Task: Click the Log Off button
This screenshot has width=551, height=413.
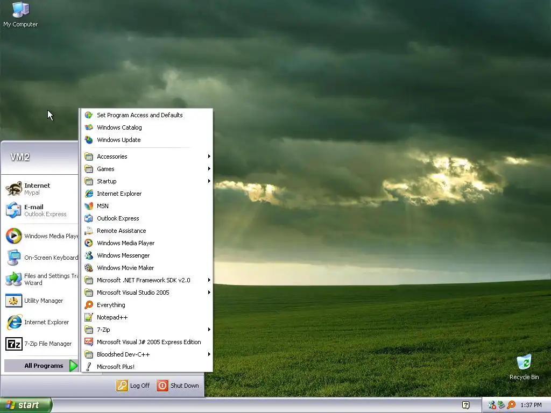Action: click(x=133, y=385)
